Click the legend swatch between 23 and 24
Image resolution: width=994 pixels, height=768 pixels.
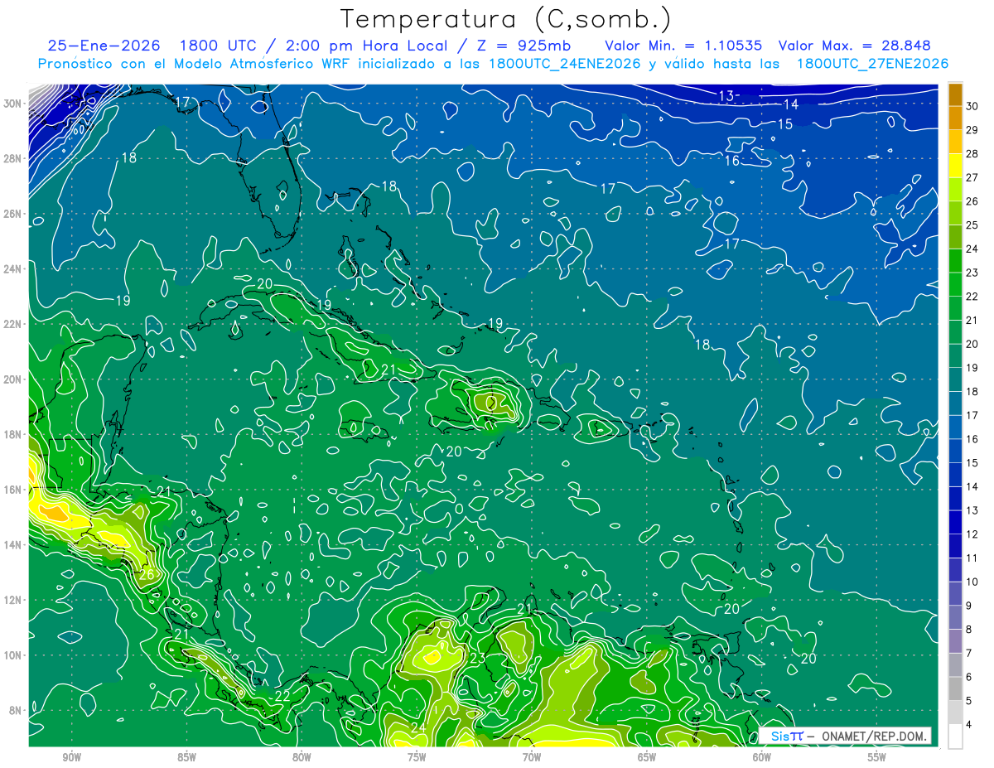pyautogui.click(x=955, y=261)
